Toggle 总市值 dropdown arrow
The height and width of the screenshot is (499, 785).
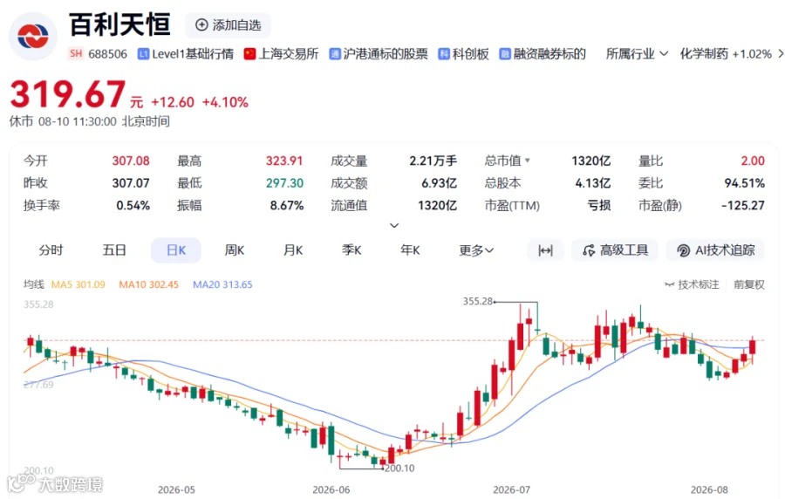[x=527, y=161]
